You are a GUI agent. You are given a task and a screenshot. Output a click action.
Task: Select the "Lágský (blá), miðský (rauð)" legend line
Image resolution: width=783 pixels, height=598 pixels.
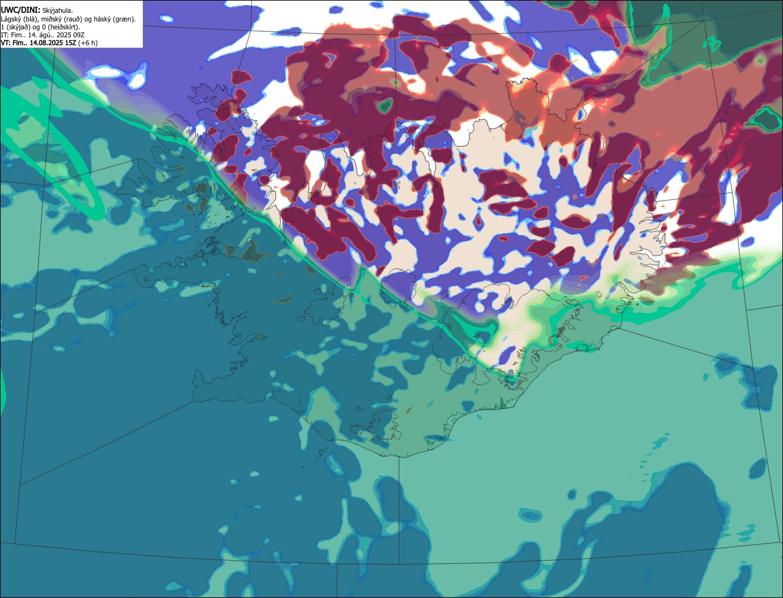pos(68,19)
